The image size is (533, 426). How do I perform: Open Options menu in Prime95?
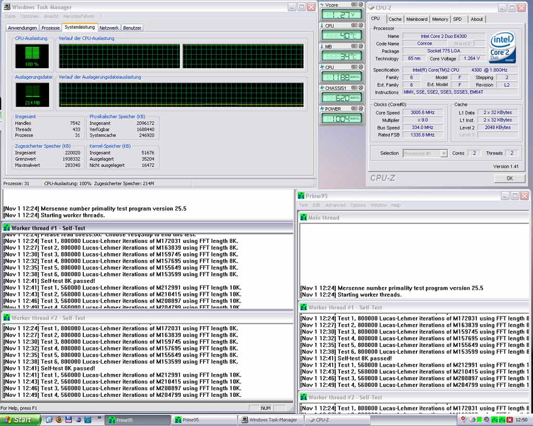[358, 205]
